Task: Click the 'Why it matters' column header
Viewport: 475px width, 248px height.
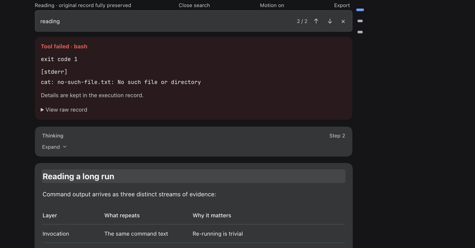Action: click(212, 216)
